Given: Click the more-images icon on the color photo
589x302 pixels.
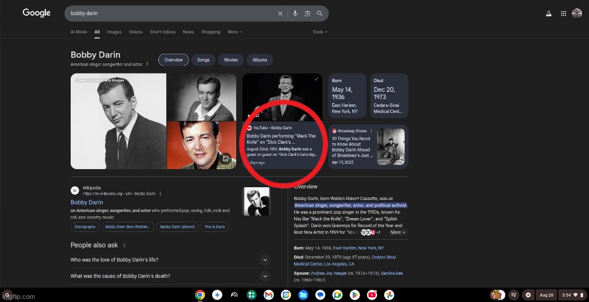Looking at the screenshot, I should 225,159.
